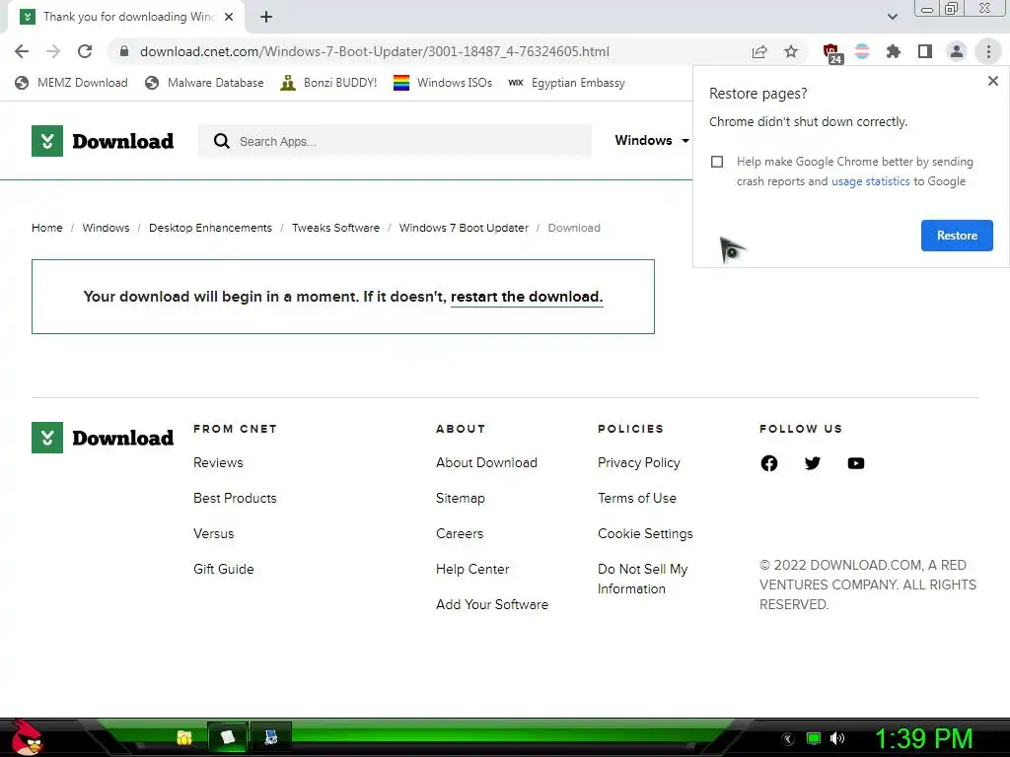This screenshot has width=1010, height=757.
Task: Open the Best Products footer link
Action: coord(235,498)
